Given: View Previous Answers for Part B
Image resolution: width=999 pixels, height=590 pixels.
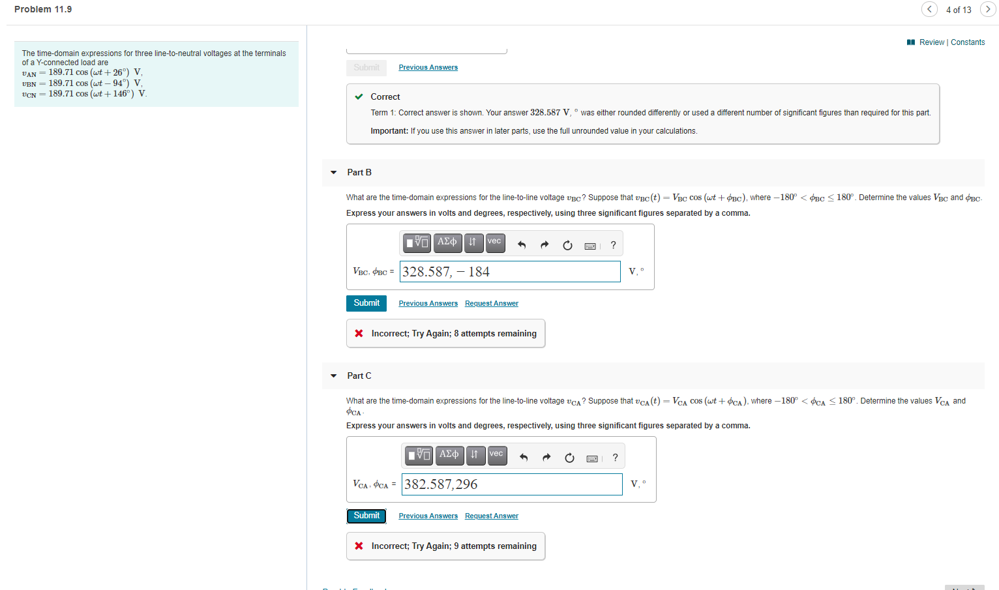Looking at the screenshot, I should point(428,304).
